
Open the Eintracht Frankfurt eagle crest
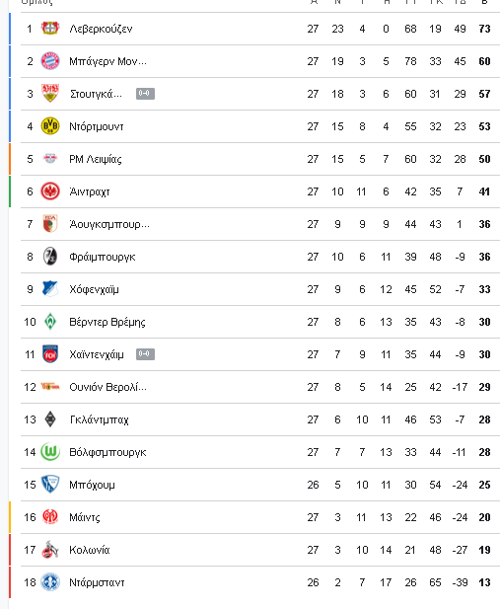50,191
